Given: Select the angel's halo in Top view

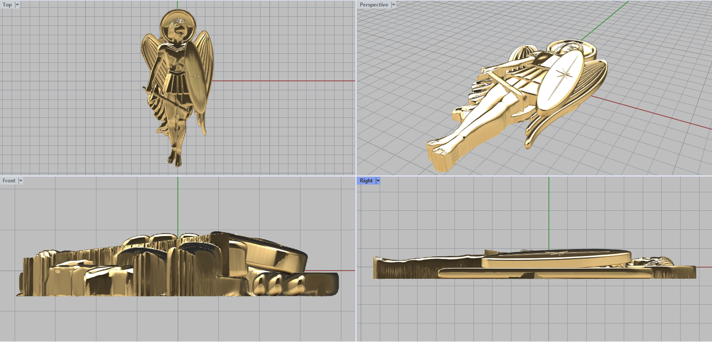Looking at the screenshot, I should (168, 18).
